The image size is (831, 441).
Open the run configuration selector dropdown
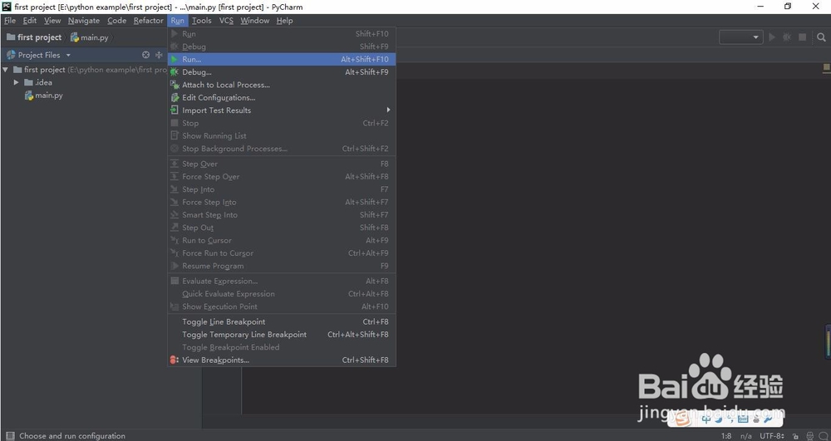(741, 37)
